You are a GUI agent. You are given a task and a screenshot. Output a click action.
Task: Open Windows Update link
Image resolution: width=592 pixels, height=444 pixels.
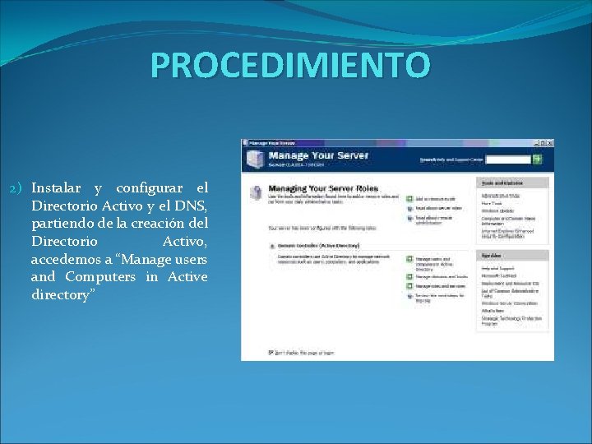point(497,211)
